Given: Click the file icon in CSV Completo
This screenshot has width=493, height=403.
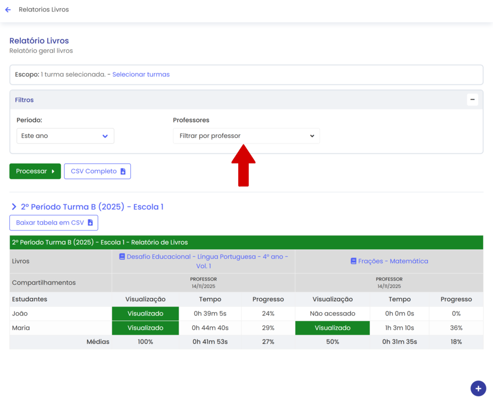Looking at the screenshot, I should [123, 171].
